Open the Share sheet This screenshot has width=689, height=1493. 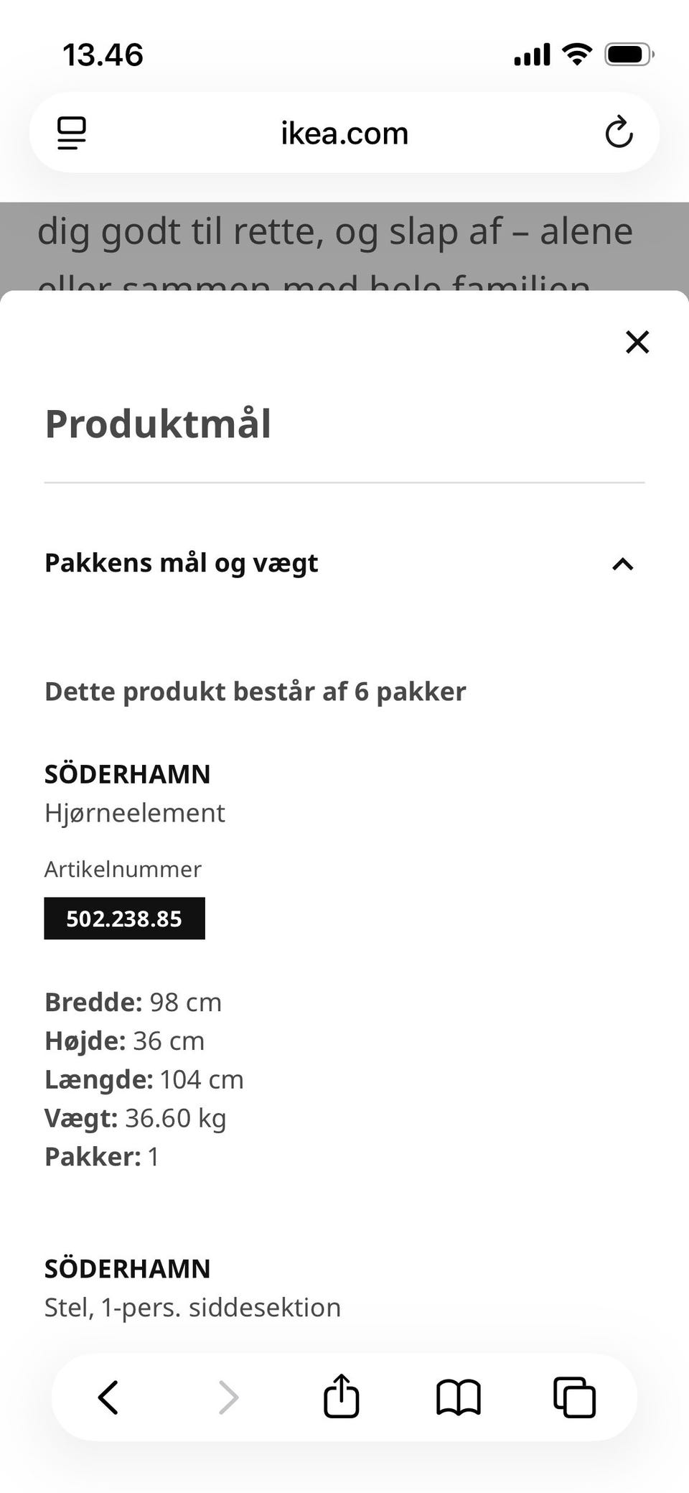(341, 1396)
